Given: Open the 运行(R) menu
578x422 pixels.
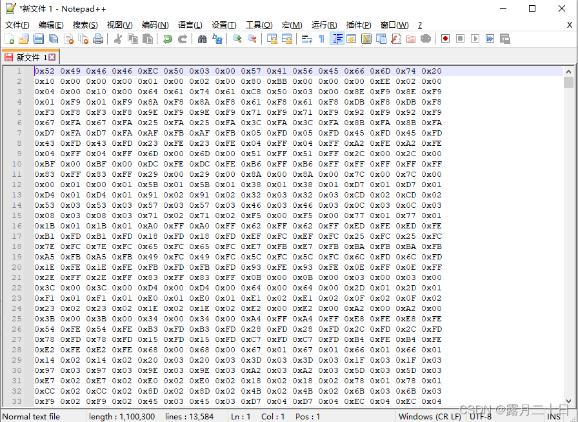Looking at the screenshot, I should 324,25.
